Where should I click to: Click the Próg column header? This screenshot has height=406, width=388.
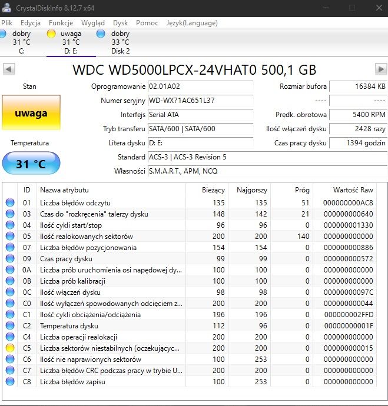291,190
